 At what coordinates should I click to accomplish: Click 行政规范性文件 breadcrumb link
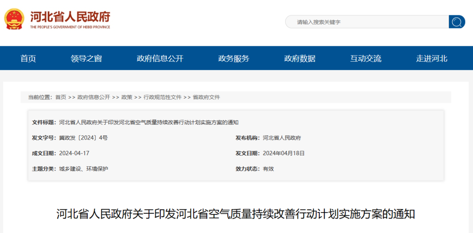[162, 97]
